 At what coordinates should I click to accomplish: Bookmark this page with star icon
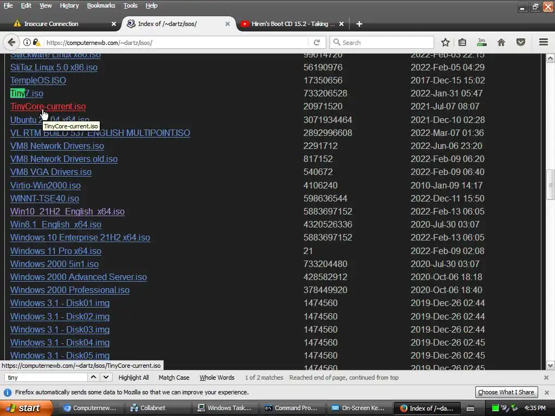pyautogui.click(x=446, y=42)
